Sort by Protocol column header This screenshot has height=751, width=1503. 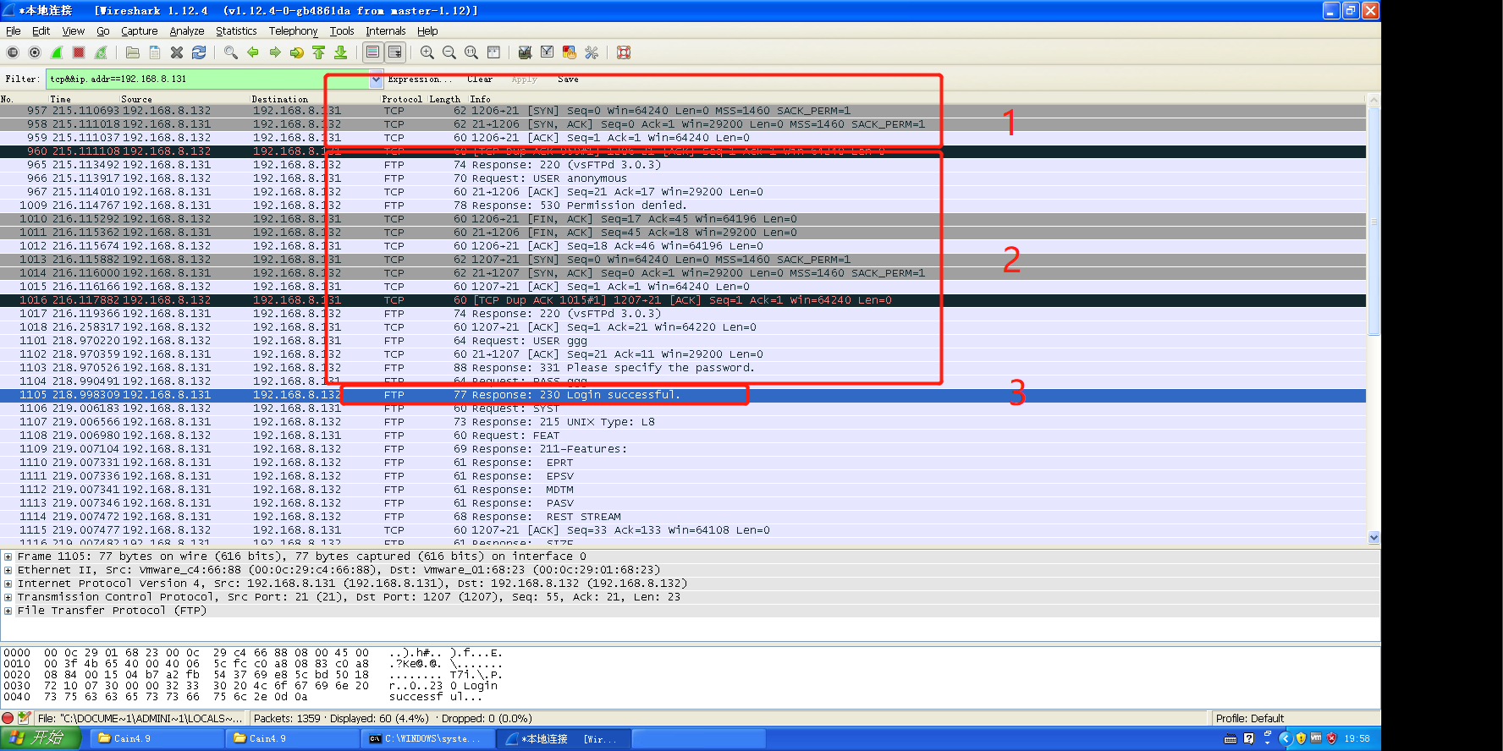(x=402, y=99)
